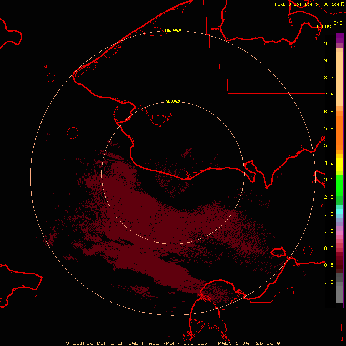Click the -1.3 scale value
This screenshot has width=346, height=346.
[x=327, y=282]
